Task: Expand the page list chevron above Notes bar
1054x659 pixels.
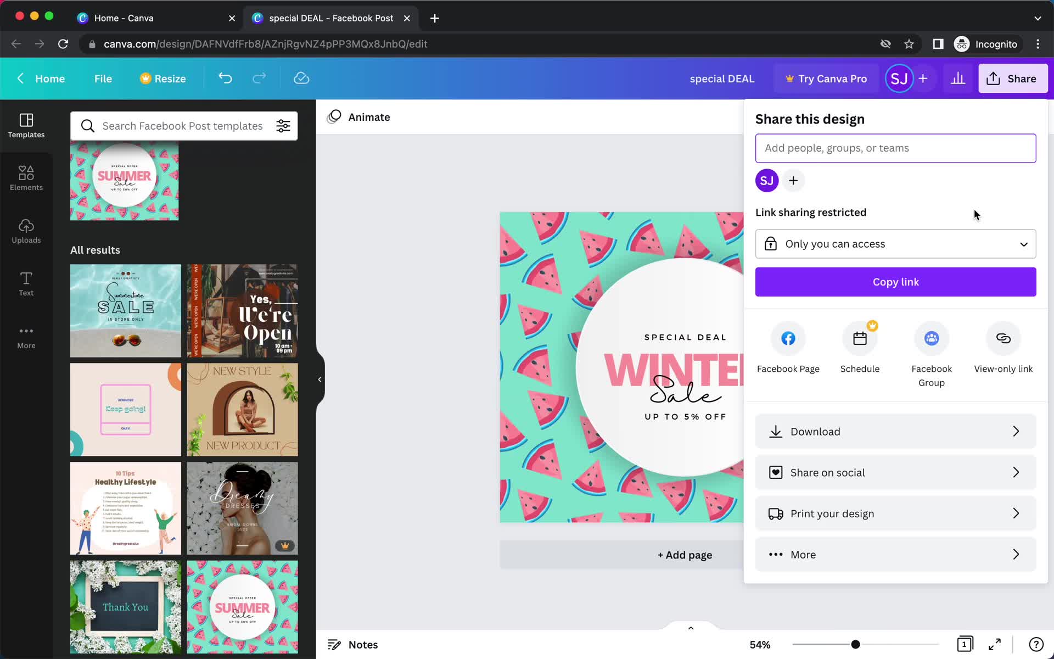Action: tap(691, 628)
